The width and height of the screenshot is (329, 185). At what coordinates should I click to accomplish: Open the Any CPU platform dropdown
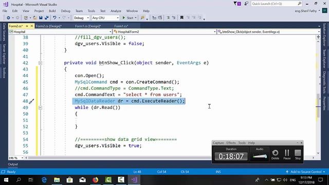[105, 18]
